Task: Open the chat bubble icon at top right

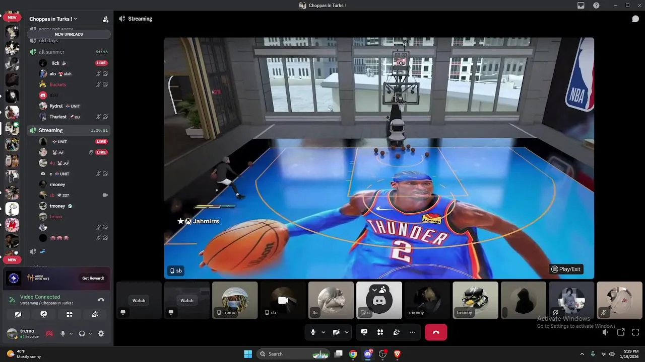Action: pyautogui.click(x=635, y=19)
